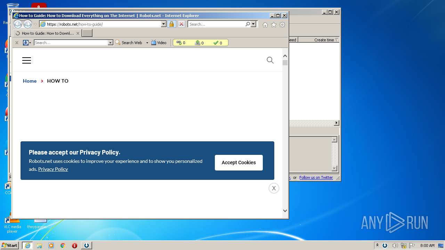Screen dimensions: 445x250
Task: Click down arrow in background window log scrollbar
Action: tap(334, 168)
